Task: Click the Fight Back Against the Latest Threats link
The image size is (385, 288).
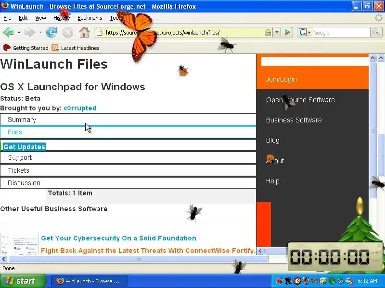Action: (x=148, y=251)
